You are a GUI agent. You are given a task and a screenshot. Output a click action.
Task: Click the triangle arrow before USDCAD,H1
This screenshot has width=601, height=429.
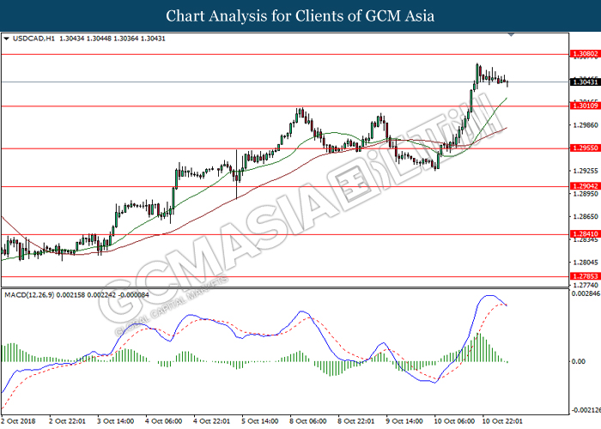point(7,39)
